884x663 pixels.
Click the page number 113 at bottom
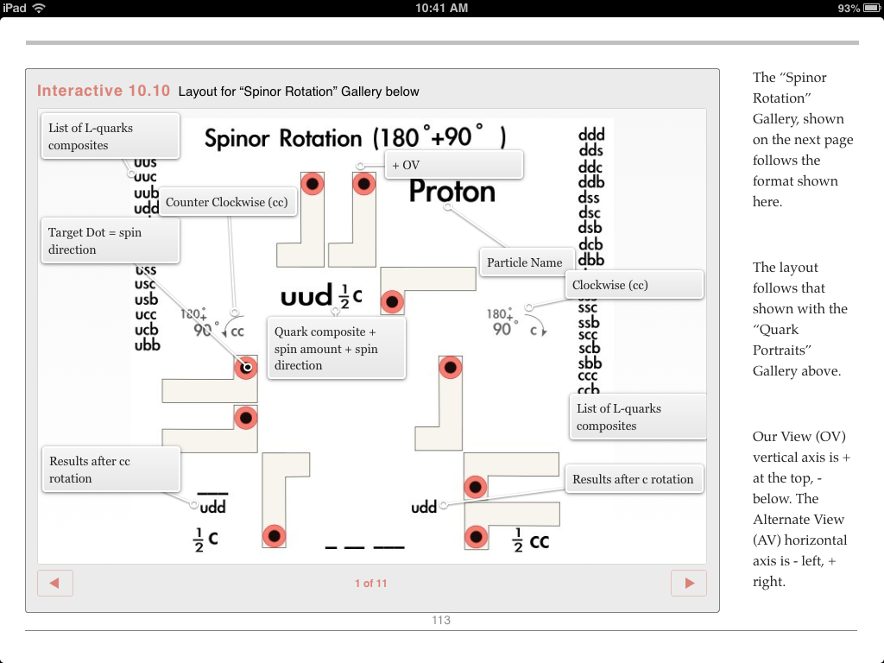[441, 620]
